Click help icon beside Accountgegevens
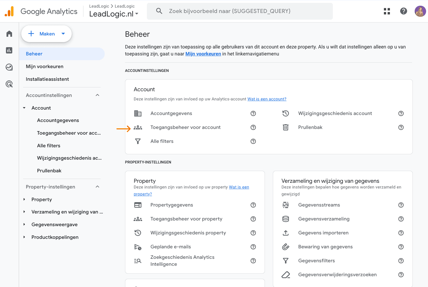Image resolution: width=428 pixels, height=287 pixels. [x=253, y=113]
